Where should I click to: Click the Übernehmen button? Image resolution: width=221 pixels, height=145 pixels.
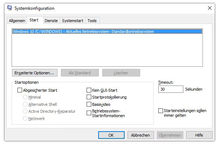170,135
